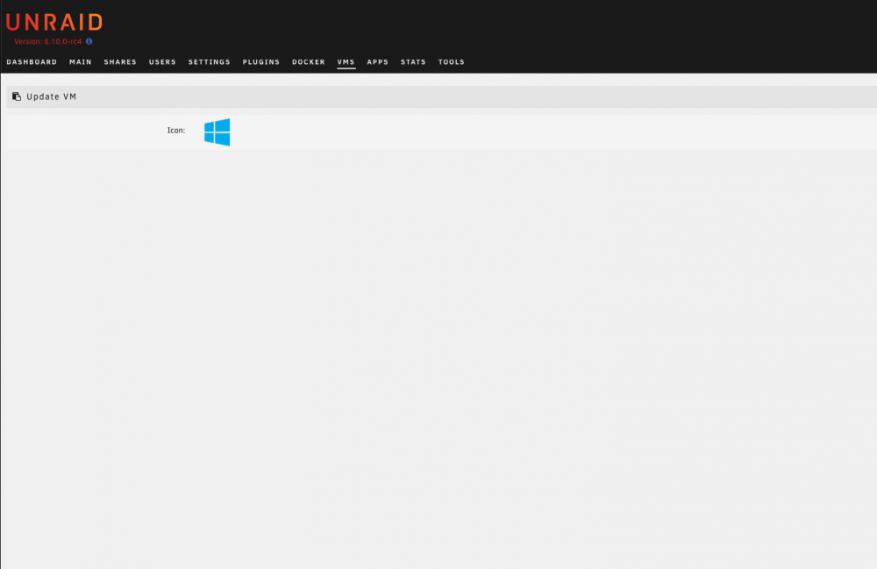Go to the Main tab
877x569 pixels.
point(81,62)
